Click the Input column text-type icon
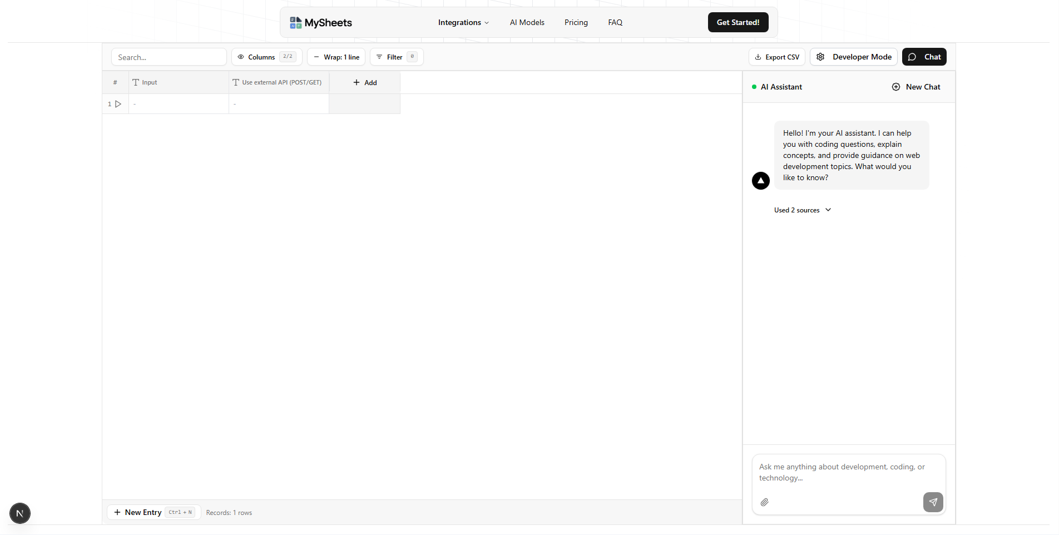 click(136, 82)
